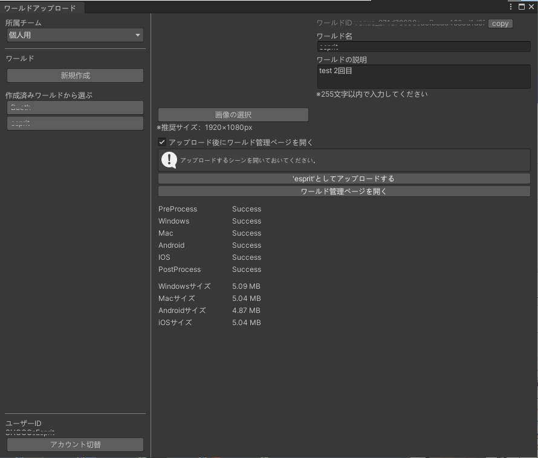Open the 所属チーム dropdown showing 個人用
This screenshot has width=538, height=458.
click(75, 35)
